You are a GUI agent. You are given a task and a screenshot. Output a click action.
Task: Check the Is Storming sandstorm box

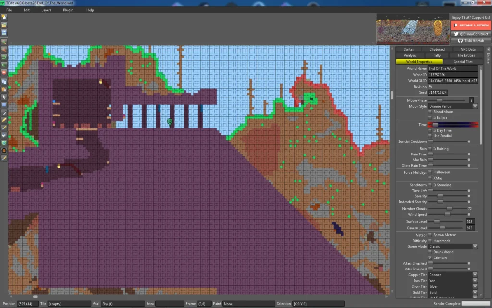pos(430,185)
